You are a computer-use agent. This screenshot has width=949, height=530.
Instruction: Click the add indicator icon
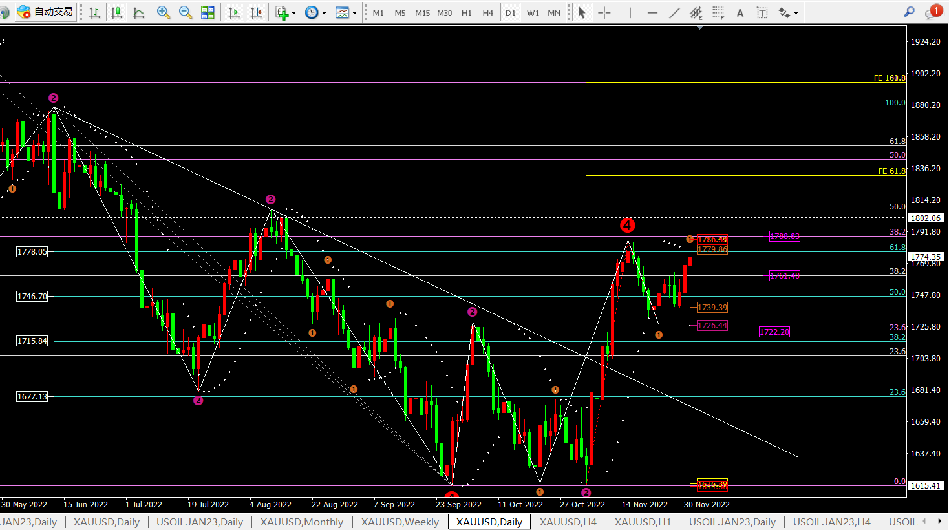281,12
